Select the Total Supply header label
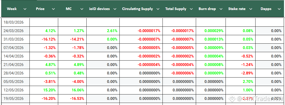Screen dimensions: 285x105 [176, 9]
